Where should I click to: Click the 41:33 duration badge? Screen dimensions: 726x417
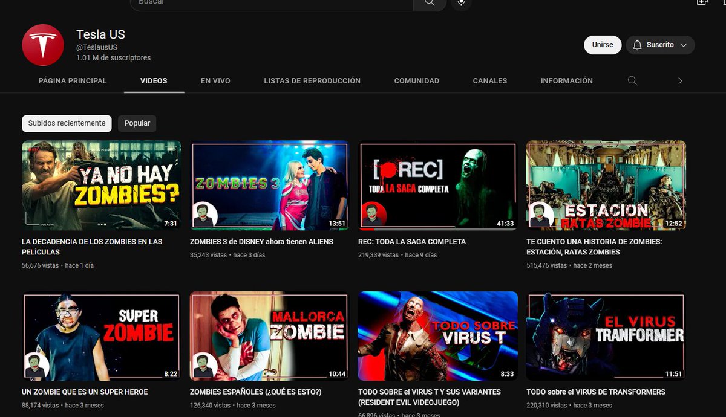point(505,224)
